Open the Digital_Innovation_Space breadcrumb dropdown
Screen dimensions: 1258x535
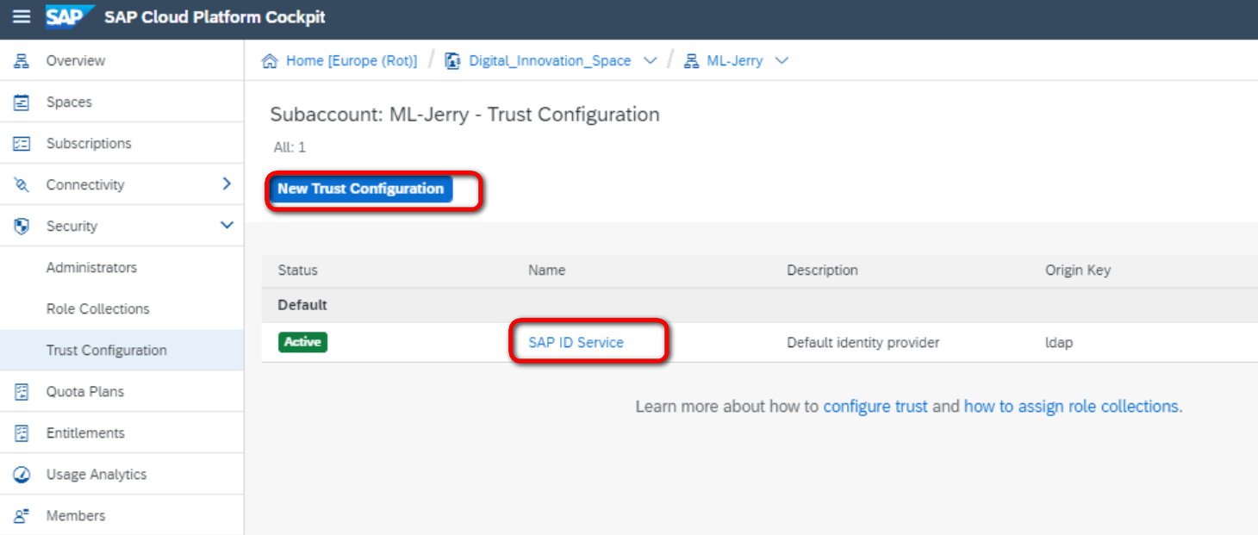tap(651, 61)
